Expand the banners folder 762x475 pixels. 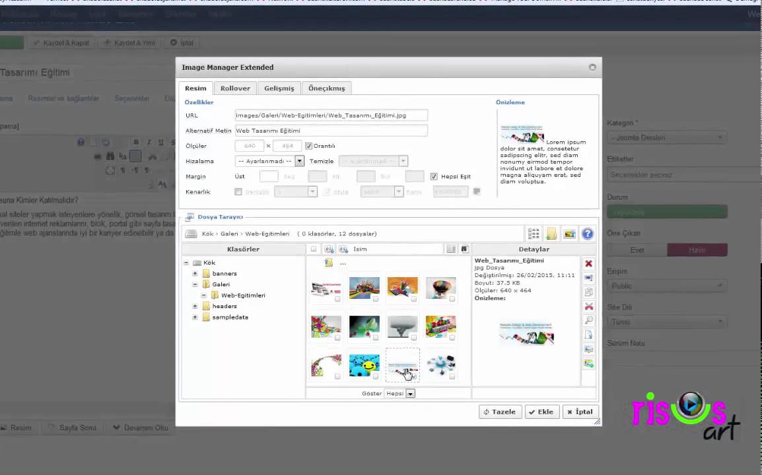195,273
